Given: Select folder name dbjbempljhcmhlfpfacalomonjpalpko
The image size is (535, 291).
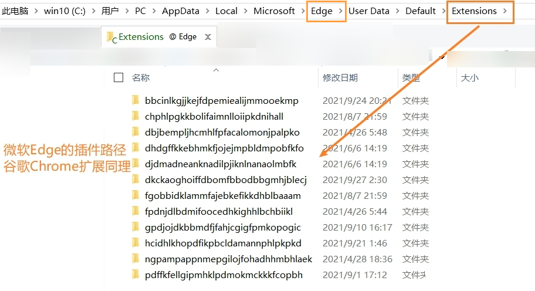Looking at the screenshot, I should pos(222,132).
